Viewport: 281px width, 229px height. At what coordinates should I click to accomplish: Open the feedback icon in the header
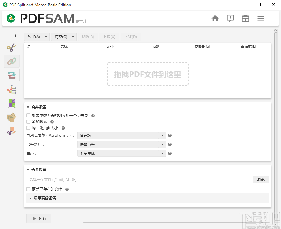coord(230,19)
